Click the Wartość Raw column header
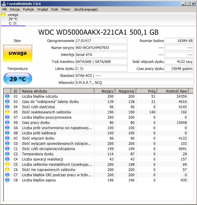Screen dimensions: 197x205 pos(173,91)
